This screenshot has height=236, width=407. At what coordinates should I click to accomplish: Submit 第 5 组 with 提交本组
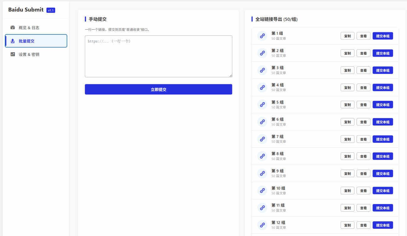point(383,105)
